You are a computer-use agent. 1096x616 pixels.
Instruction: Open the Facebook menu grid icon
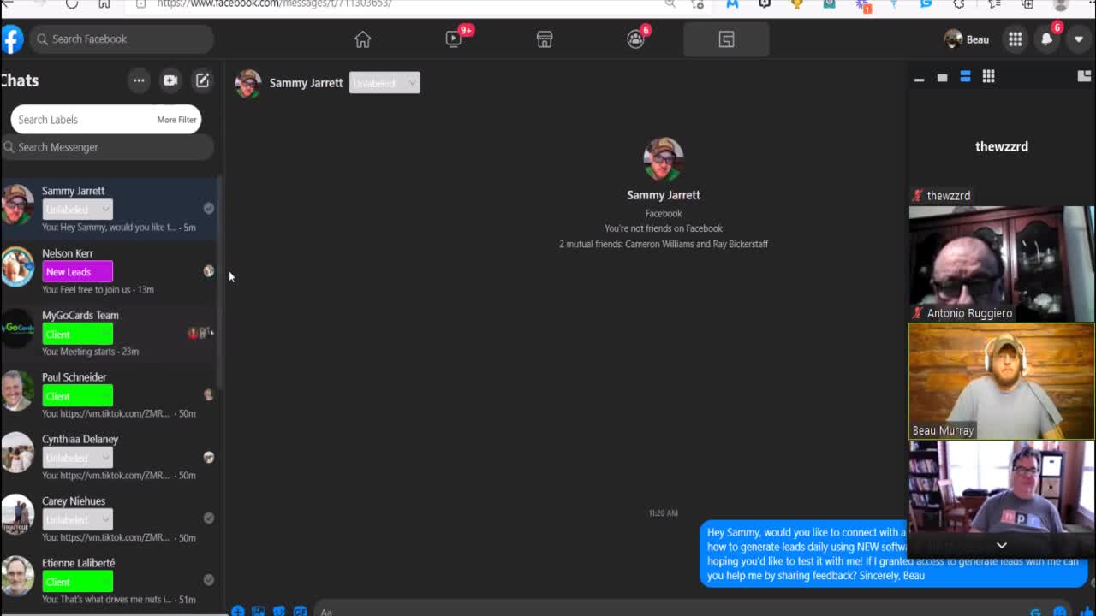tap(1015, 39)
